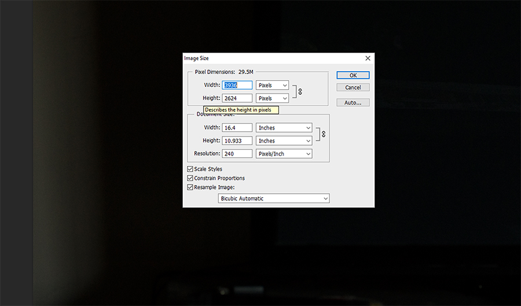Click the pixel dimensions chain link icon

click(x=300, y=91)
